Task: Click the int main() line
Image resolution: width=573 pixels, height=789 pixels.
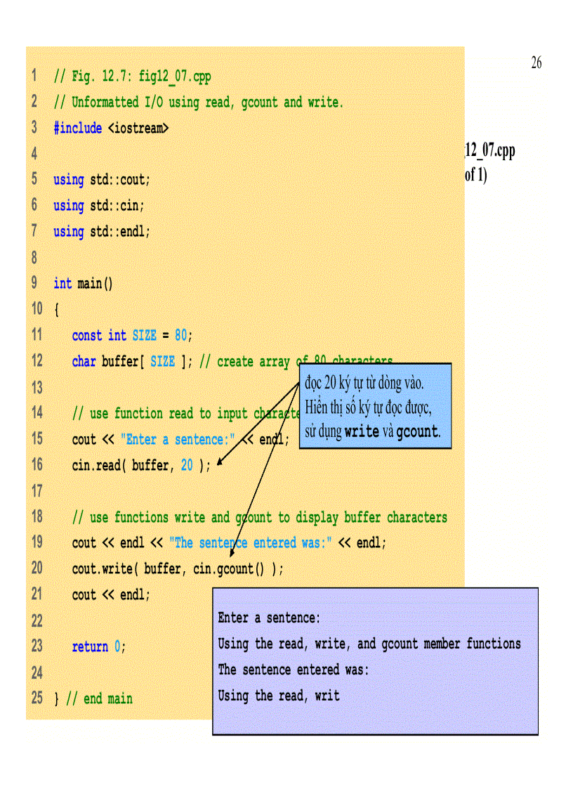Action: click(x=84, y=284)
